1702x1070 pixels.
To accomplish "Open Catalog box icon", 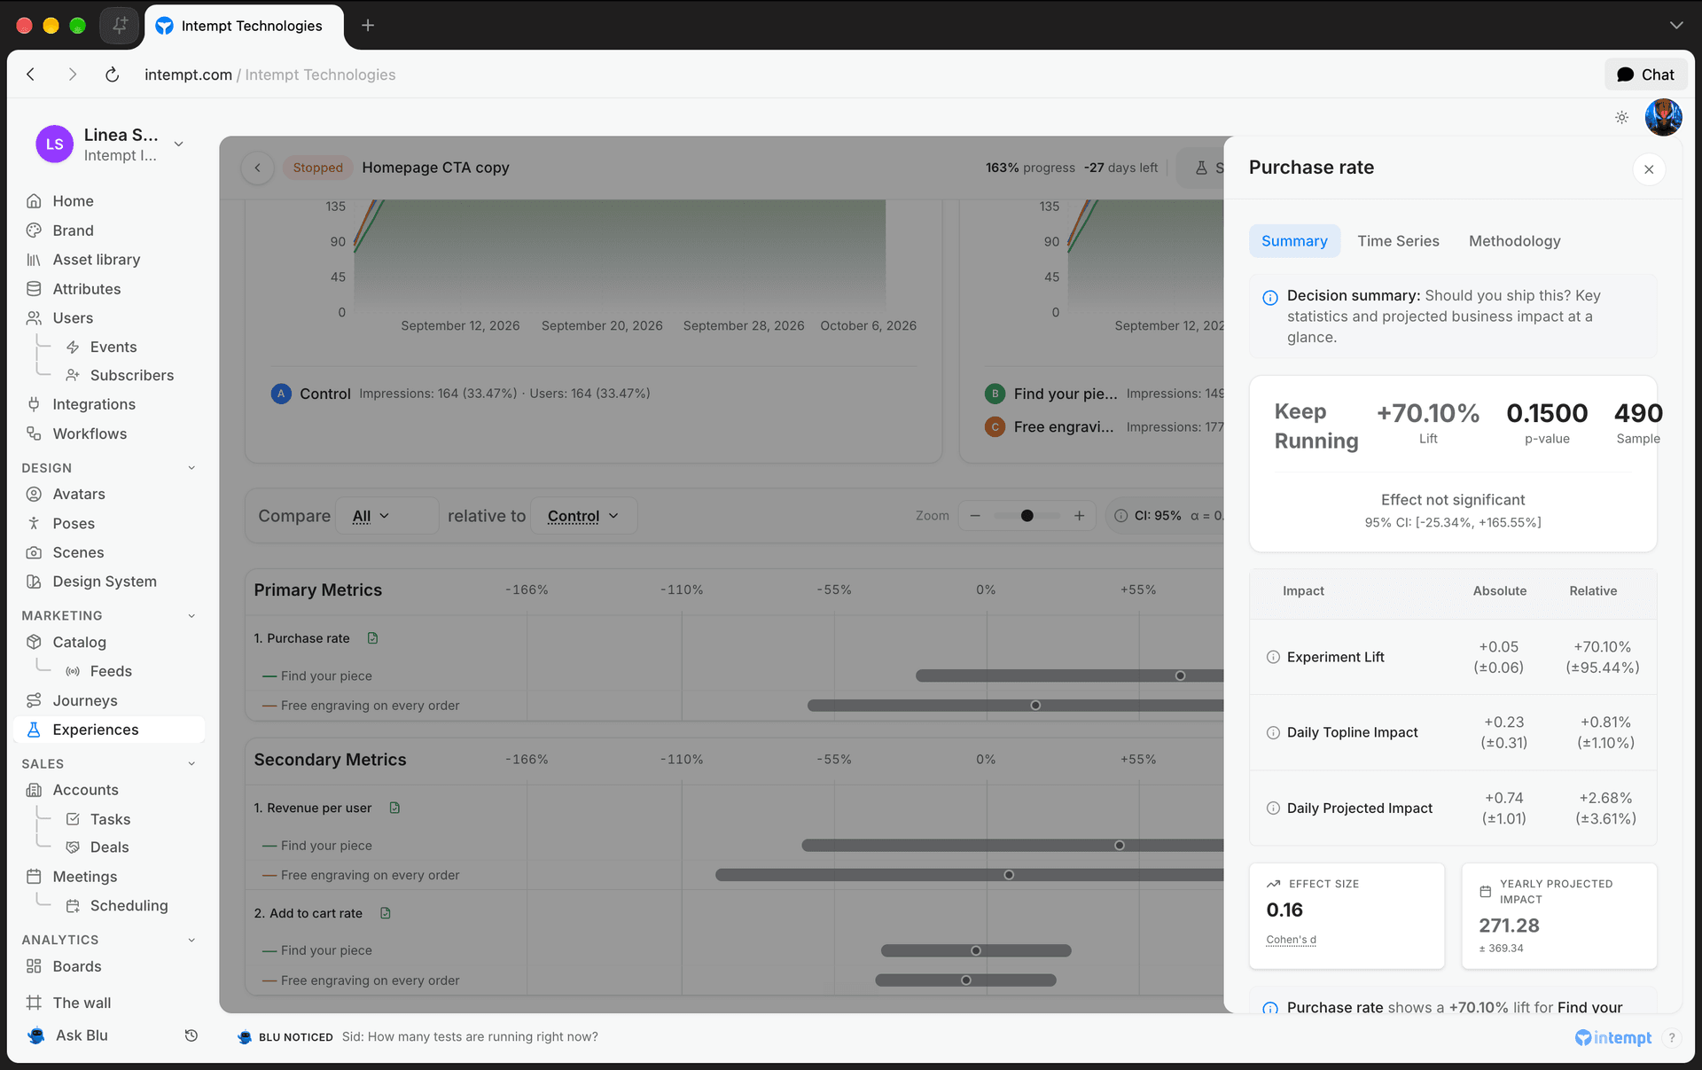I will coord(34,642).
